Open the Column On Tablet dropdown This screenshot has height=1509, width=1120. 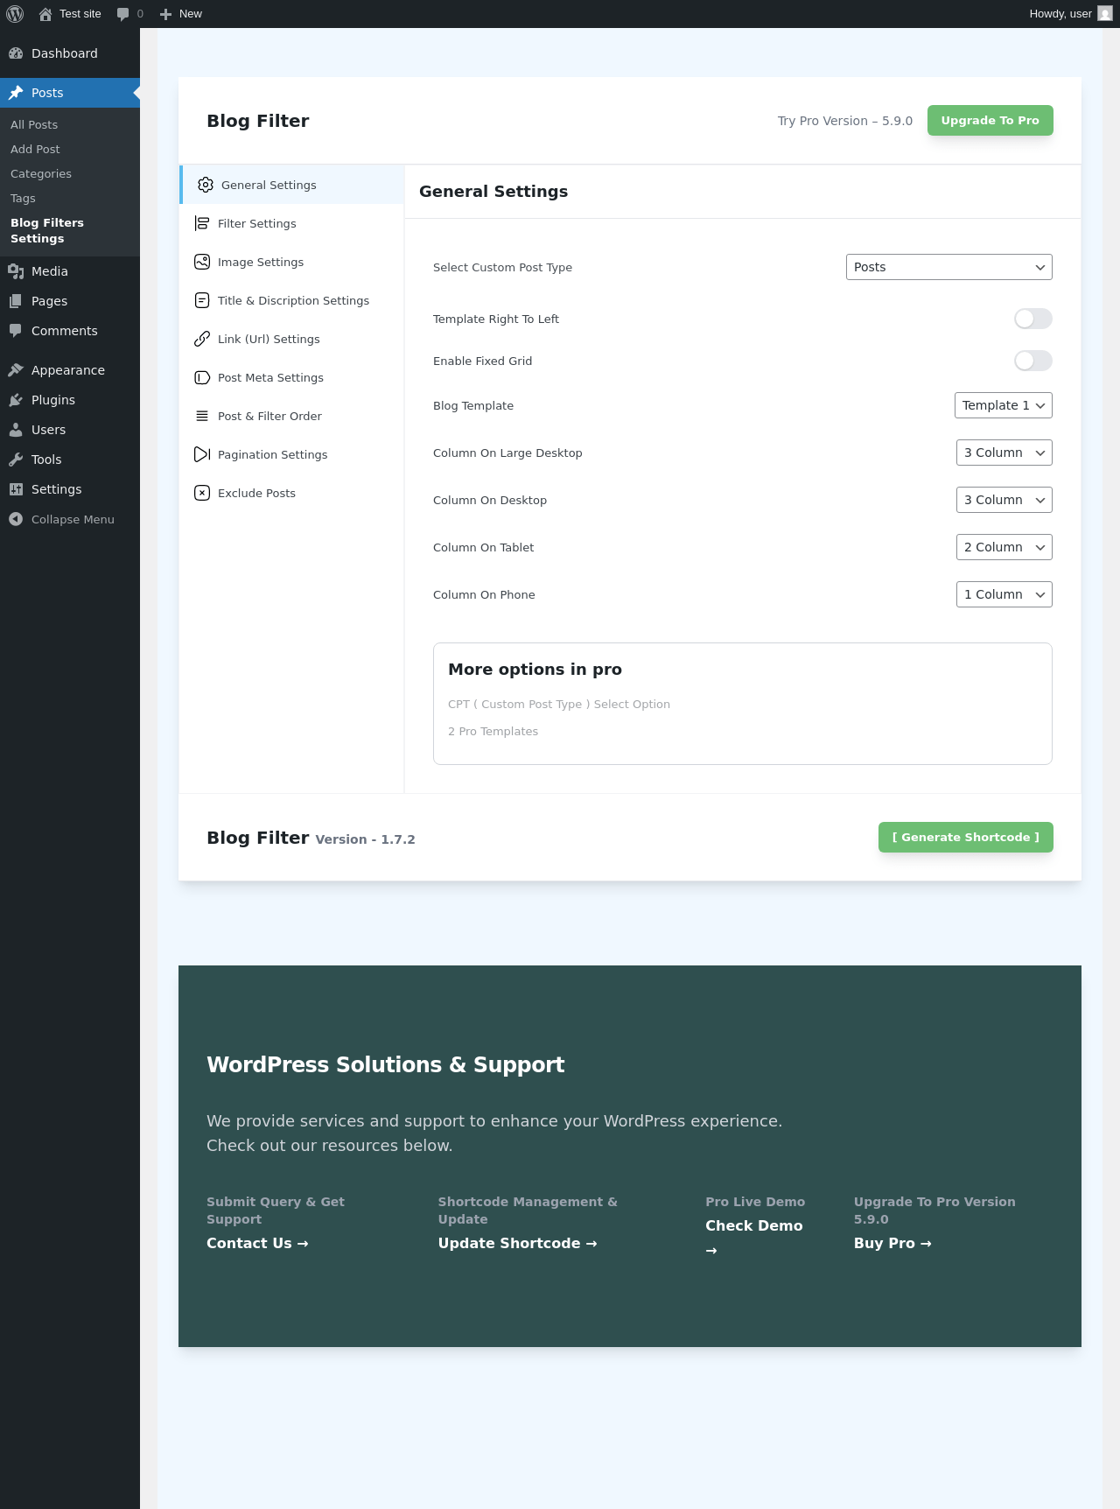1004,547
